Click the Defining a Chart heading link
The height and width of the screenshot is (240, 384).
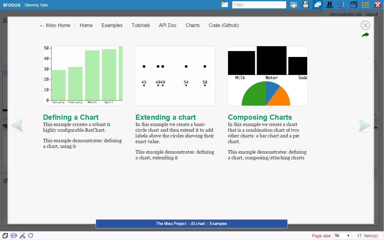[x=71, y=117]
